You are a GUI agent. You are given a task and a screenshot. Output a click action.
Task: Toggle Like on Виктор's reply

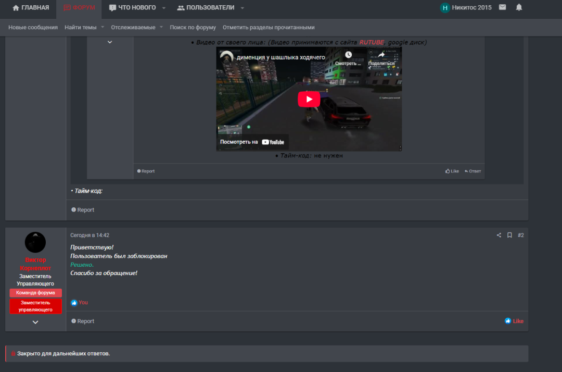[x=514, y=321]
